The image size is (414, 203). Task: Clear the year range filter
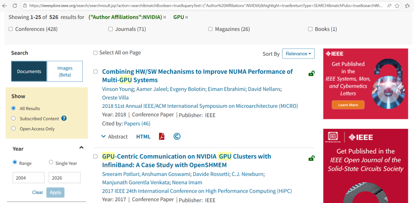[38, 192]
